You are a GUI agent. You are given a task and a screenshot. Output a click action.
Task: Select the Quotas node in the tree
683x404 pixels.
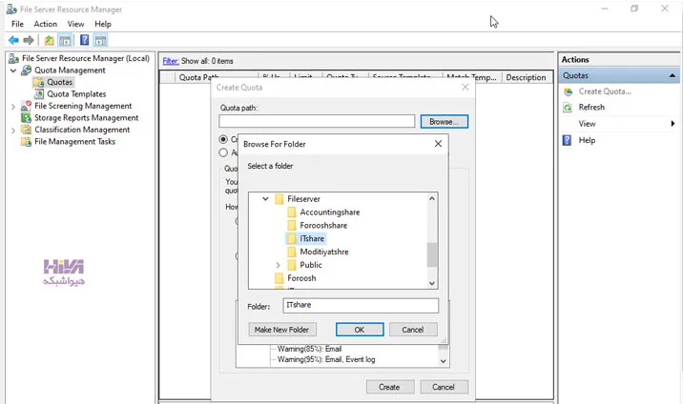[60, 82]
